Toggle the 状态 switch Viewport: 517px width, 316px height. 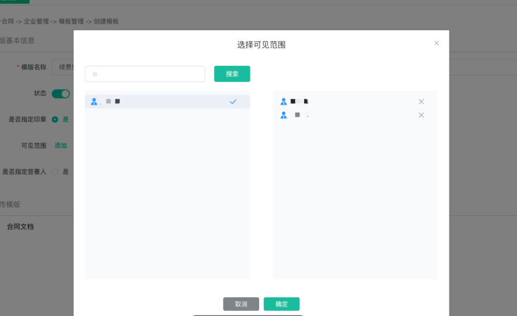click(x=61, y=94)
